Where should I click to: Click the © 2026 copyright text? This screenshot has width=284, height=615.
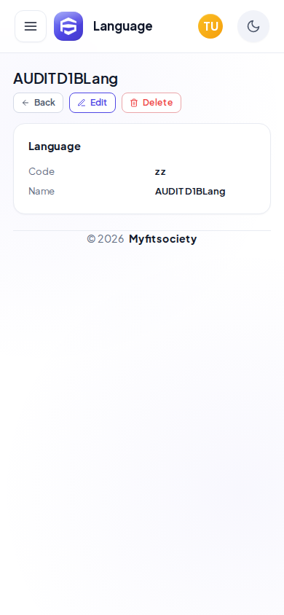(x=106, y=239)
